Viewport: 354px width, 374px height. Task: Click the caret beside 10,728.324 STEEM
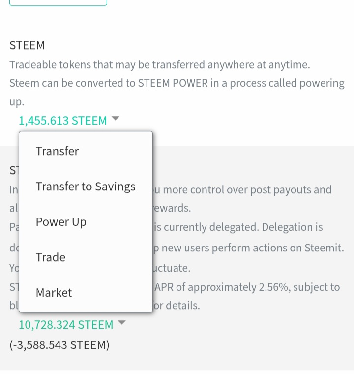tap(122, 323)
